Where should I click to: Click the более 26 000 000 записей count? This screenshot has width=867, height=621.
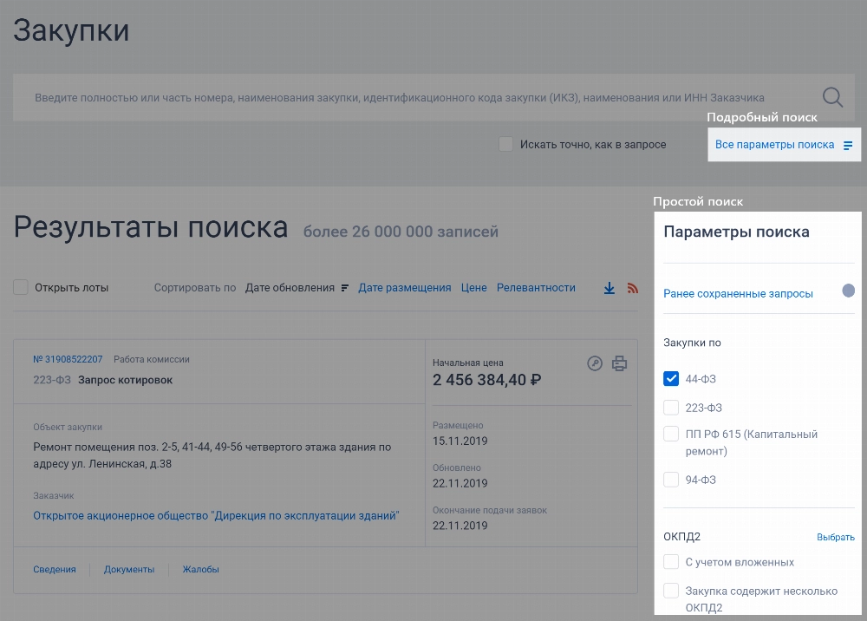point(401,232)
